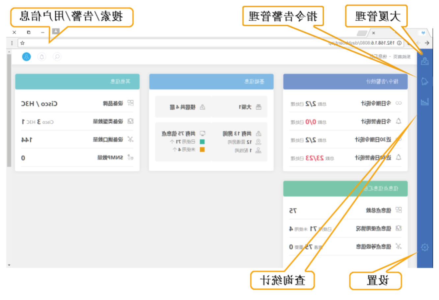This screenshot has height=300, width=439.
Task: Open the command/alarm bell icon in blue sidebar
Action: (x=425, y=82)
